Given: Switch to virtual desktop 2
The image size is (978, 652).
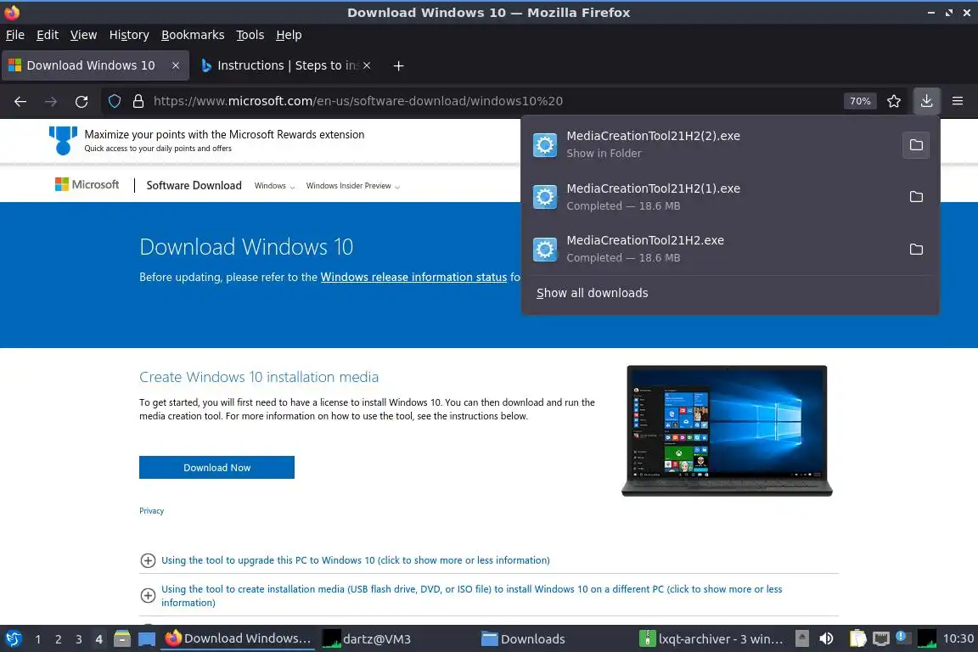Looking at the screenshot, I should click(58, 639).
